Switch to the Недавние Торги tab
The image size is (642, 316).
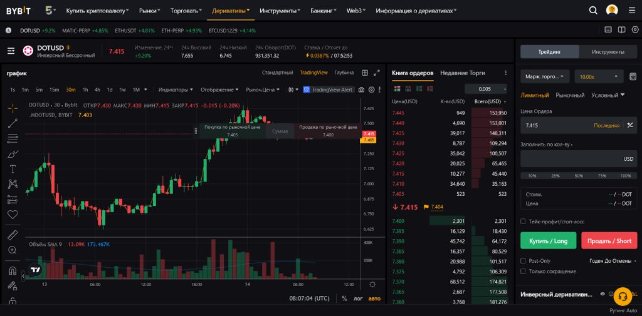(x=463, y=73)
